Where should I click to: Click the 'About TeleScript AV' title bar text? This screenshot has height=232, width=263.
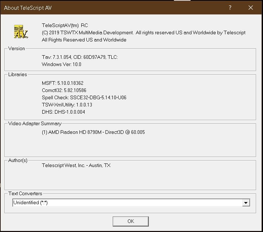28,8
